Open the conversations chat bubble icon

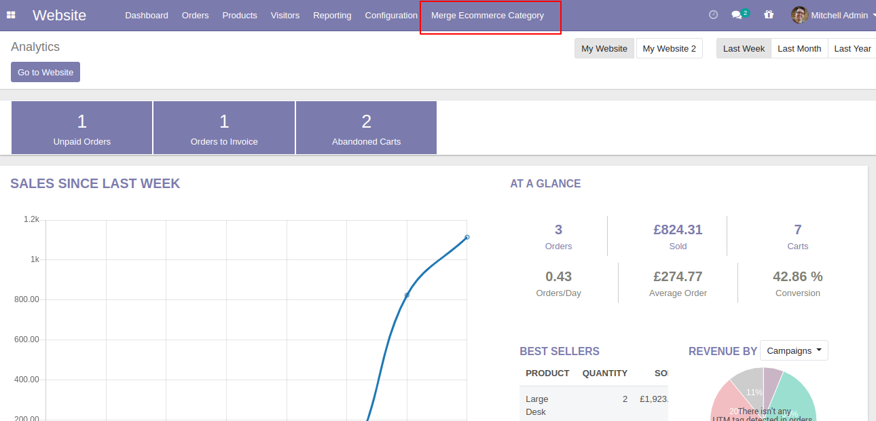click(x=737, y=15)
